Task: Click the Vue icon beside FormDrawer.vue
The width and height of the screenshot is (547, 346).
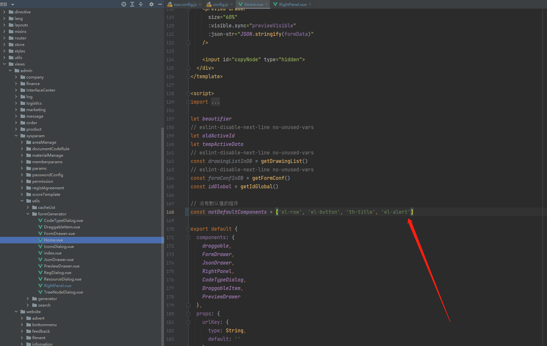Action: pyautogui.click(x=40, y=234)
